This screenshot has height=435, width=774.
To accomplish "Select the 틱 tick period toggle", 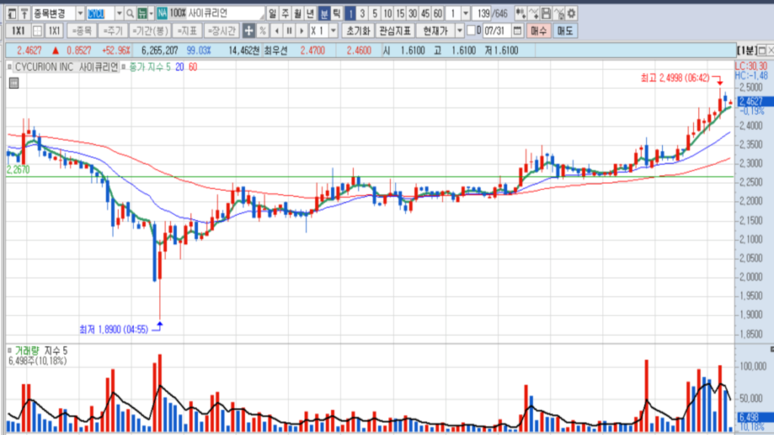I will click(x=336, y=14).
